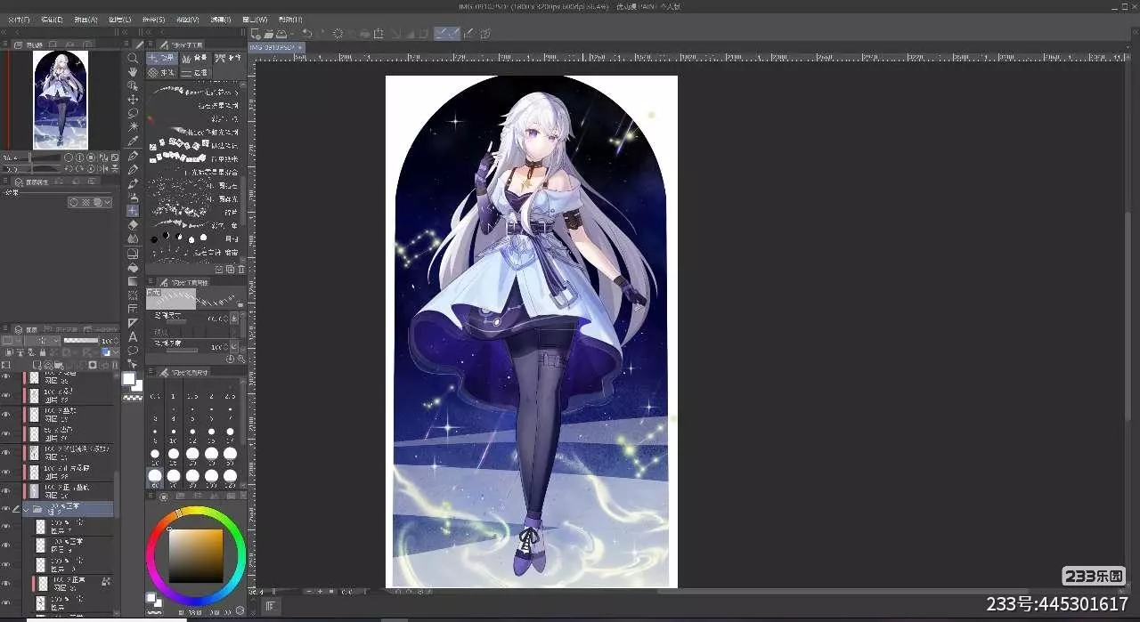Click the Clear sparkle icon in command bar
Image resolution: width=1140 pixels, height=622 pixels.
click(x=338, y=33)
